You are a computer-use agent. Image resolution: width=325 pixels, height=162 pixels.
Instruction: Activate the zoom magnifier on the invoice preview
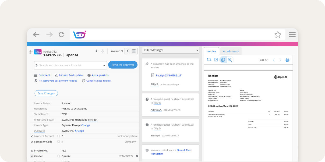point(230,60)
